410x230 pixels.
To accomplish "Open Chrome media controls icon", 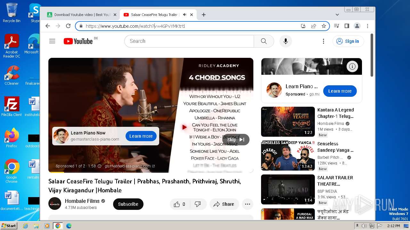I will click(336, 26).
